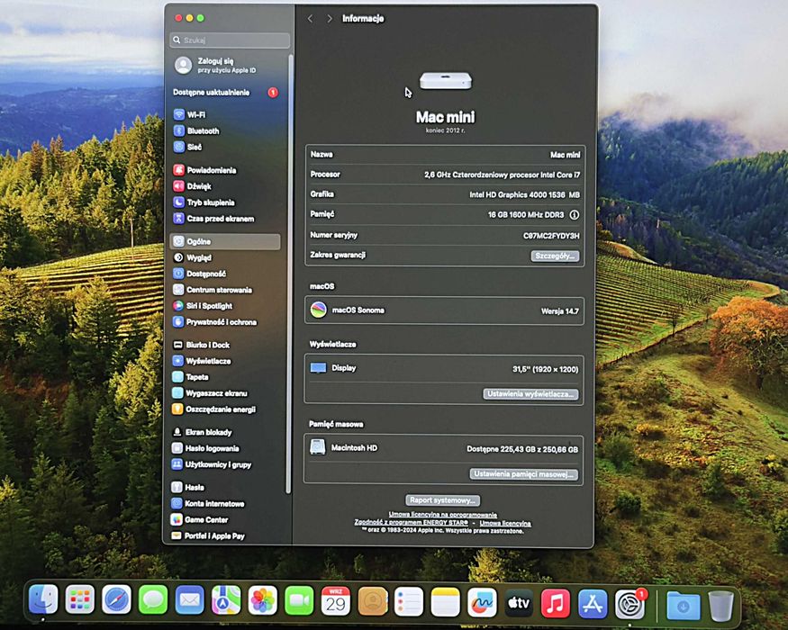The width and height of the screenshot is (788, 630).
Task: Open Umowa licencyjna na oprogramowanie link
Action: pos(443,515)
